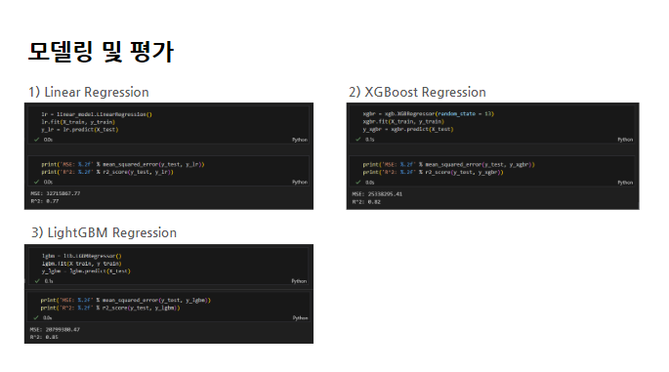Viewport: 669px width, 372px height.
Task: Click the code line 'lr.fit(X_train, y_train)'
Action: tap(78, 122)
